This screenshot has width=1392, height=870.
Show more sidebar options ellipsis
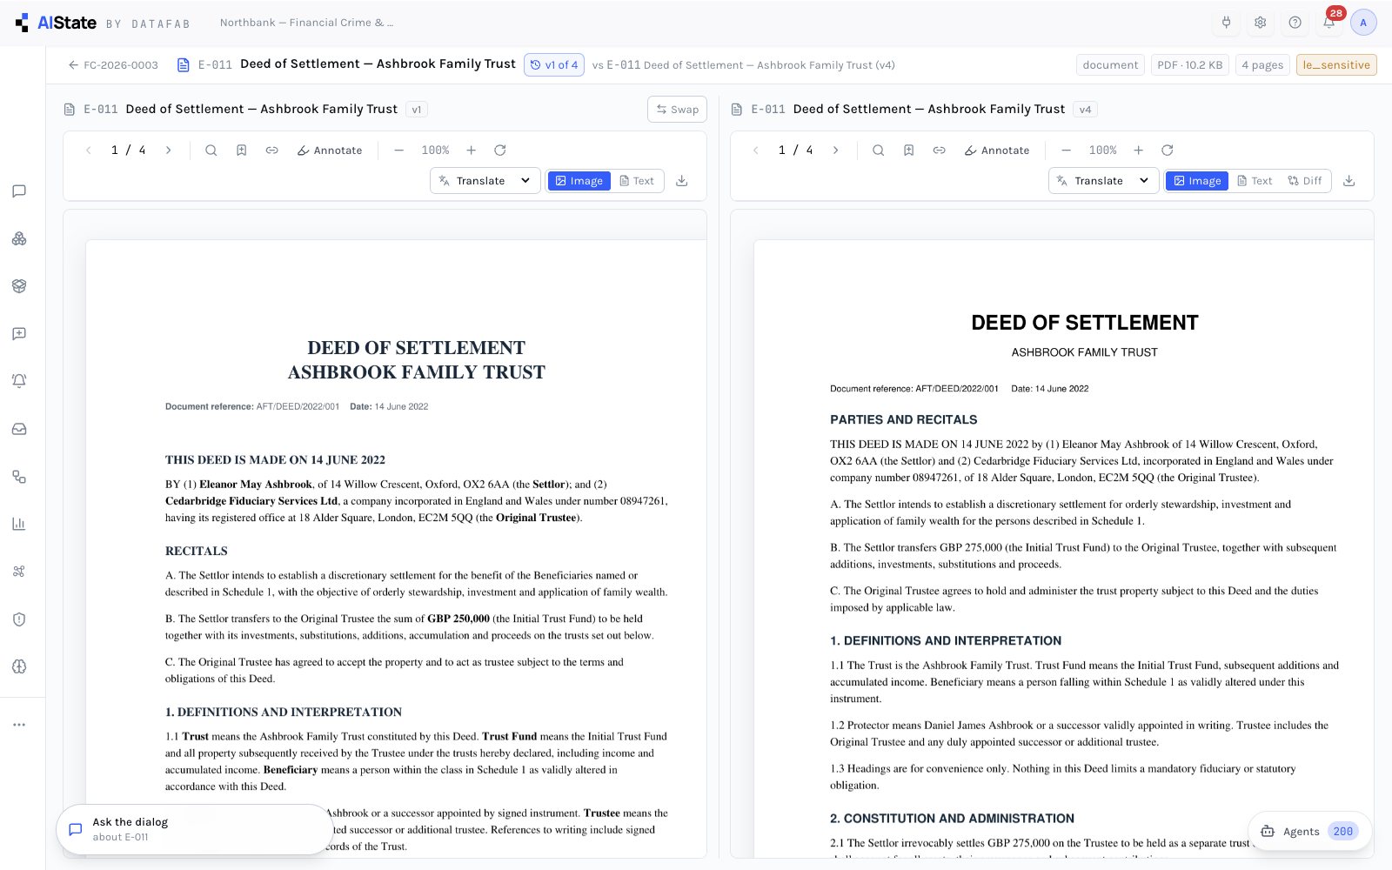tap(19, 725)
